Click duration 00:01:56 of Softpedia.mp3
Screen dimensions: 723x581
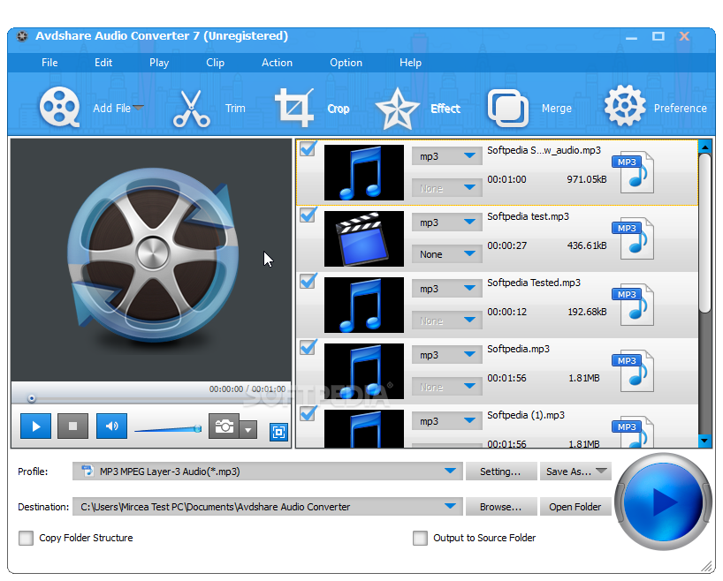pyautogui.click(x=506, y=378)
